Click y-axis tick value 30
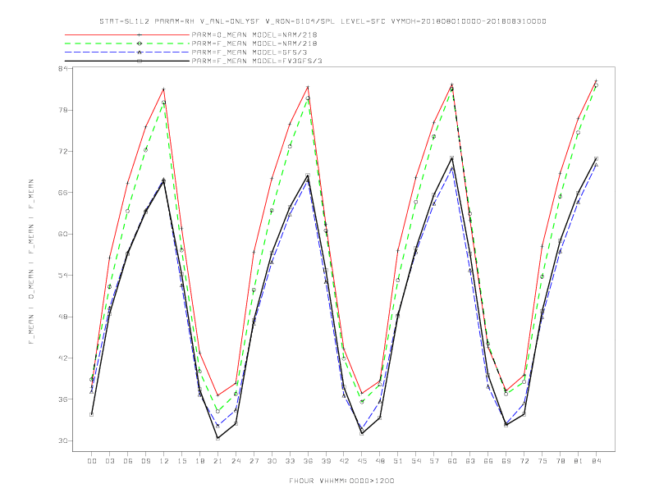 tap(63, 440)
